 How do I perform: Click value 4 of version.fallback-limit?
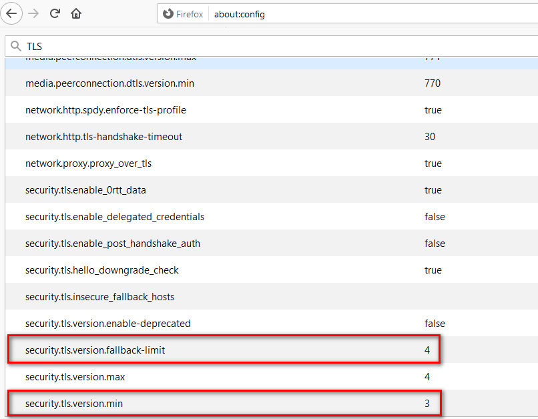coord(427,350)
